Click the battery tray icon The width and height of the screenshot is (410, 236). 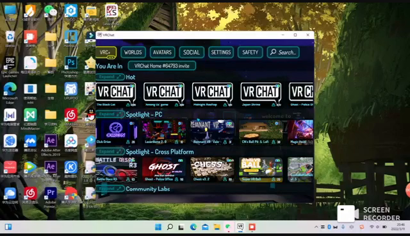(x=384, y=227)
